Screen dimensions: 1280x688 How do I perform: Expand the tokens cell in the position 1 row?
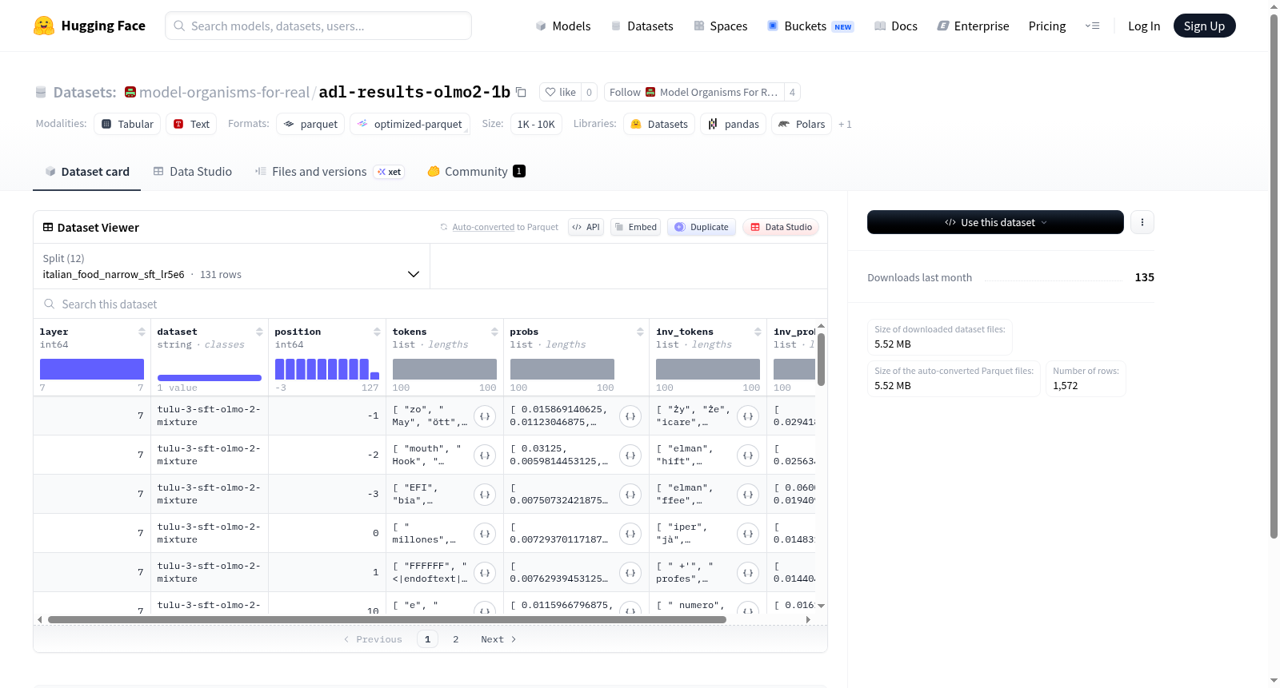pyautogui.click(x=485, y=573)
